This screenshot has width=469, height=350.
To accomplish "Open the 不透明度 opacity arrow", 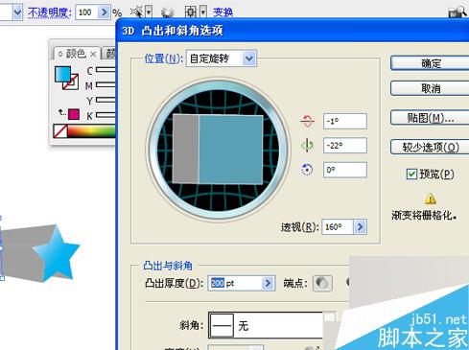I will (104, 12).
